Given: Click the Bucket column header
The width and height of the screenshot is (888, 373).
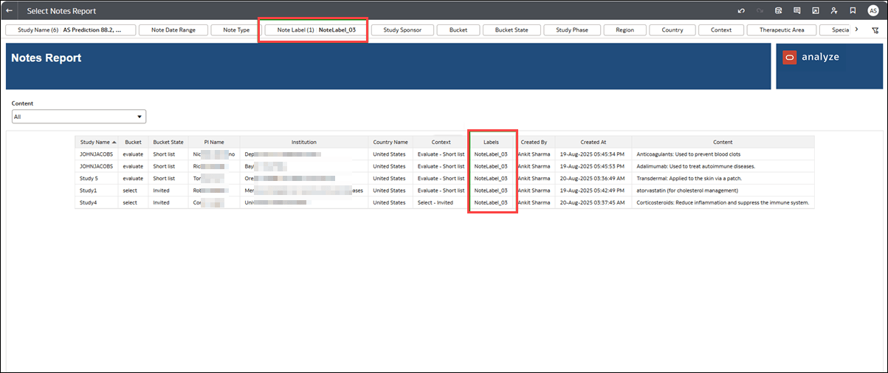Looking at the screenshot, I should tap(134, 142).
